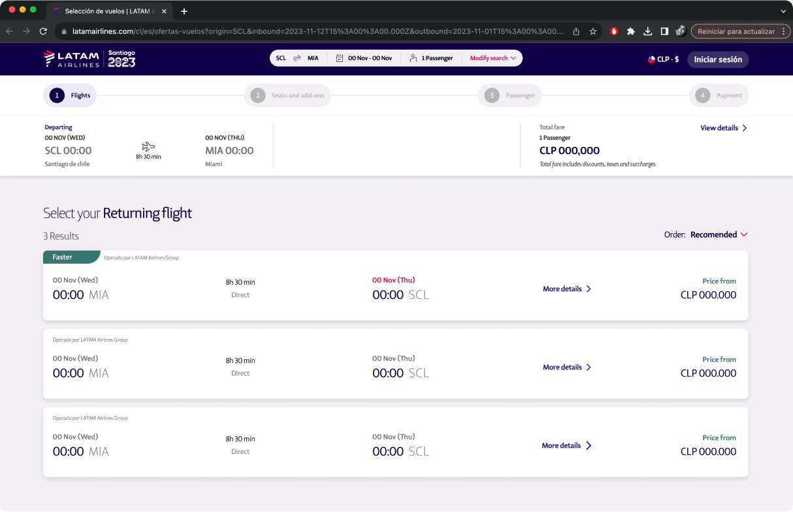The height and width of the screenshot is (512, 793).
Task: Click the globe icon beside CLP currency
Action: click(x=651, y=59)
